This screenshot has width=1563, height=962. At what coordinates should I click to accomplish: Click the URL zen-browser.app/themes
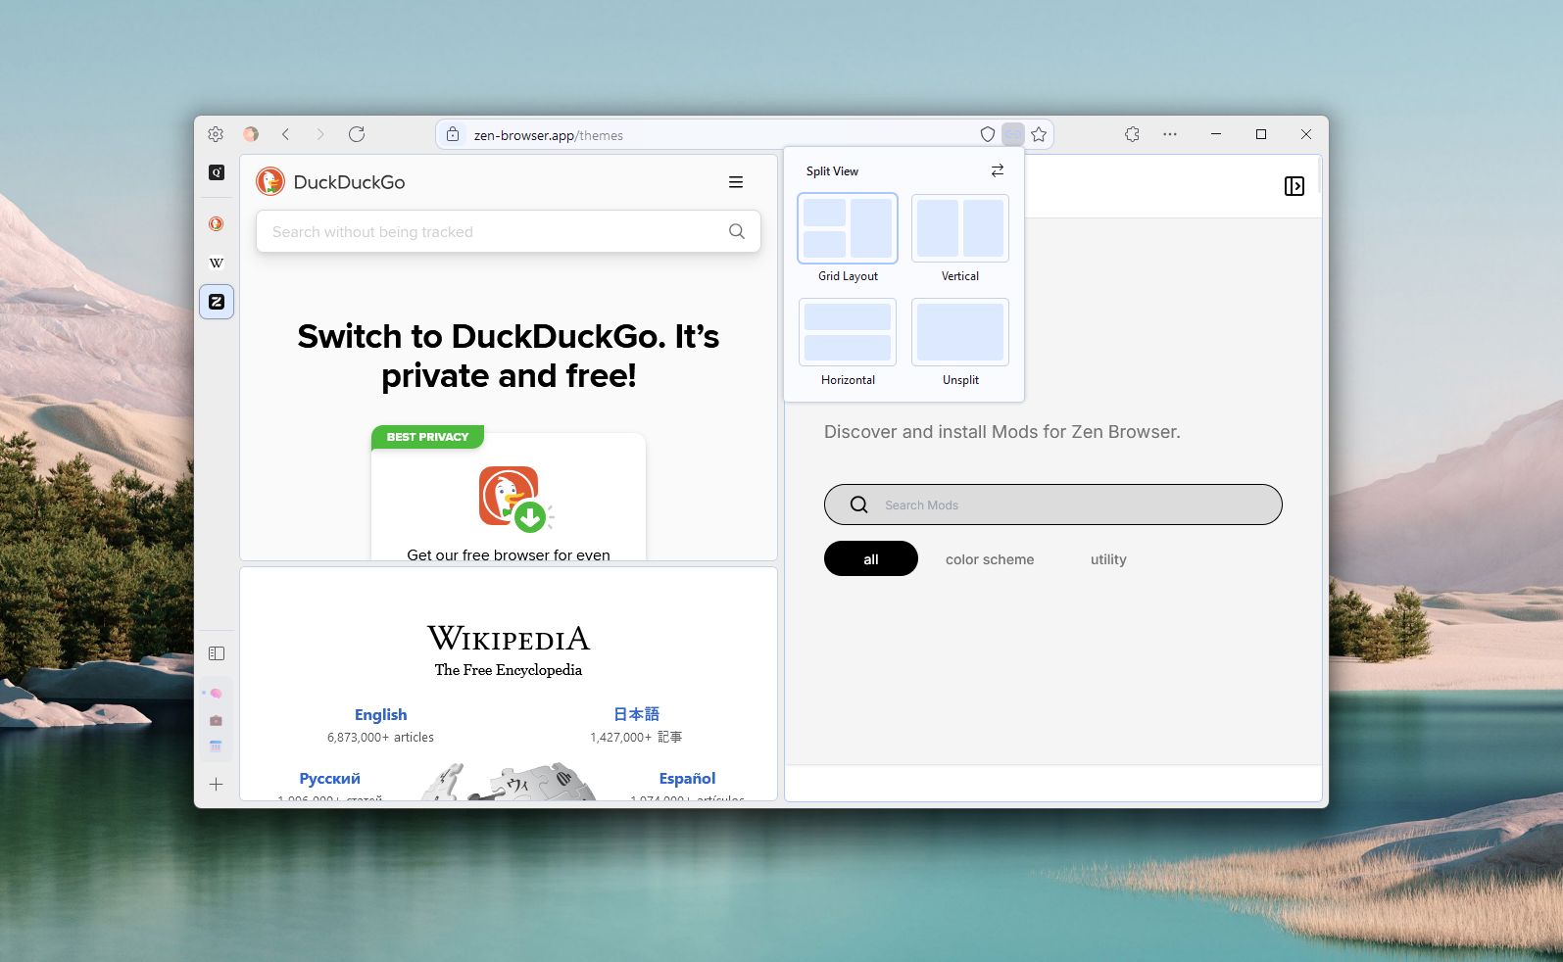coord(548,135)
